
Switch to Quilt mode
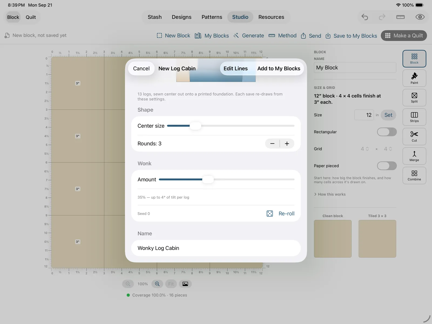tap(31, 17)
